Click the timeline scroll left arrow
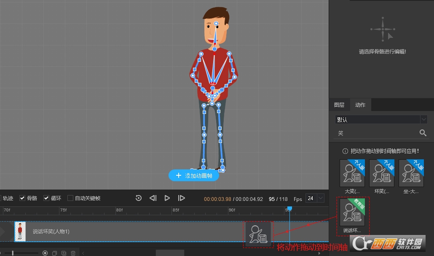Screen dimensions: 434x256 pos(83,253)
